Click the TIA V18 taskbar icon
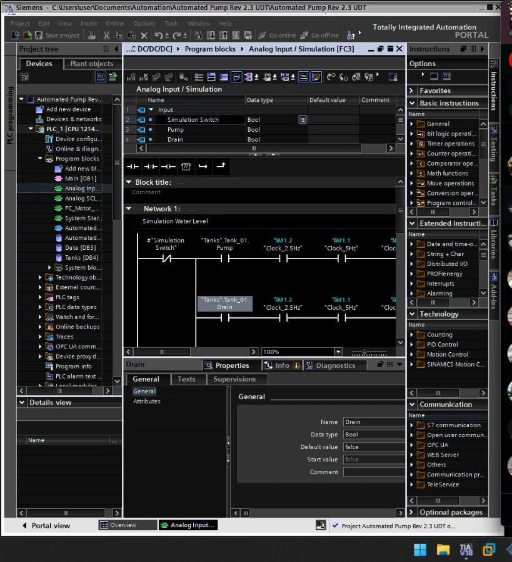 click(466, 550)
